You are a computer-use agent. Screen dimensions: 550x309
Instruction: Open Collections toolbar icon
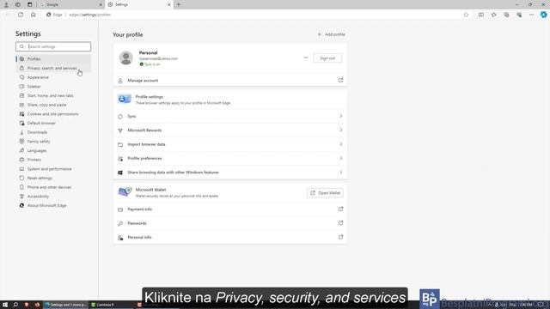(506, 15)
